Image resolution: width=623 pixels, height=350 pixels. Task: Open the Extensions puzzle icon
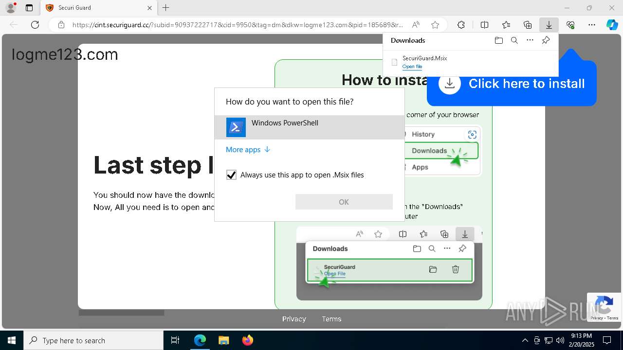click(461, 25)
